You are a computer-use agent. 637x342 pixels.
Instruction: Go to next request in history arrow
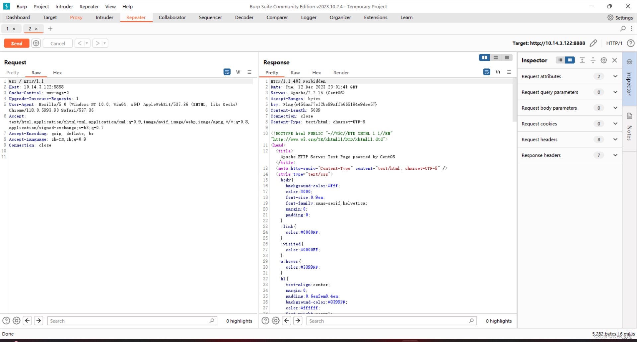[97, 43]
